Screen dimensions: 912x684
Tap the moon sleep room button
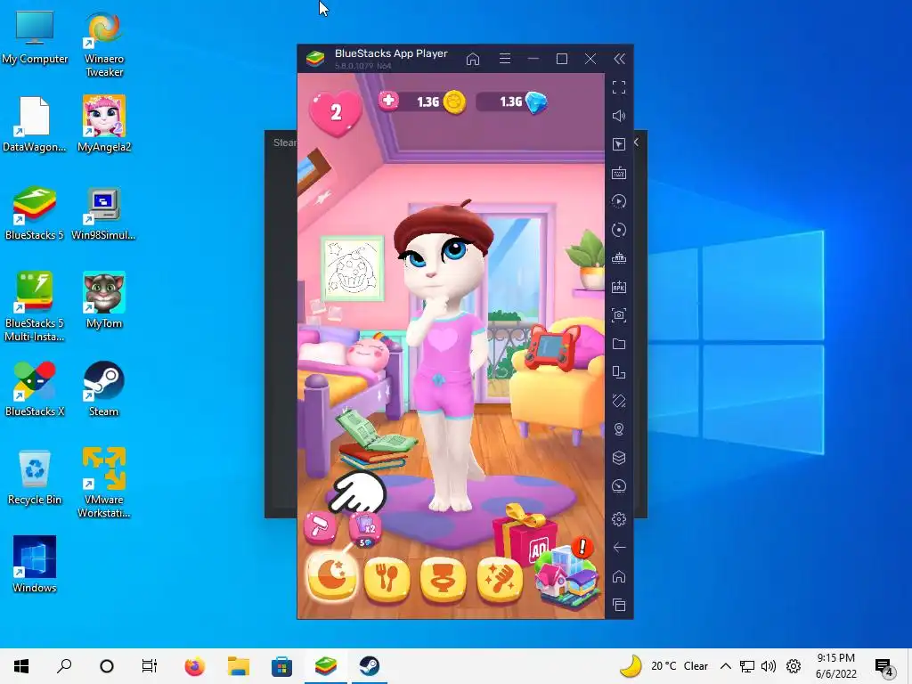[331, 576]
